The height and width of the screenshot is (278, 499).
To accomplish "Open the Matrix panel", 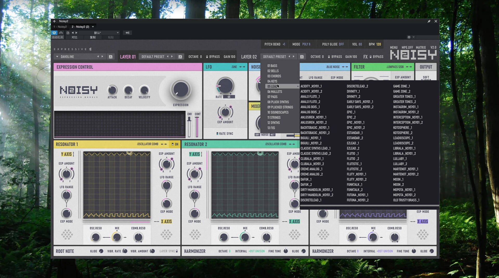I will click(x=421, y=48).
